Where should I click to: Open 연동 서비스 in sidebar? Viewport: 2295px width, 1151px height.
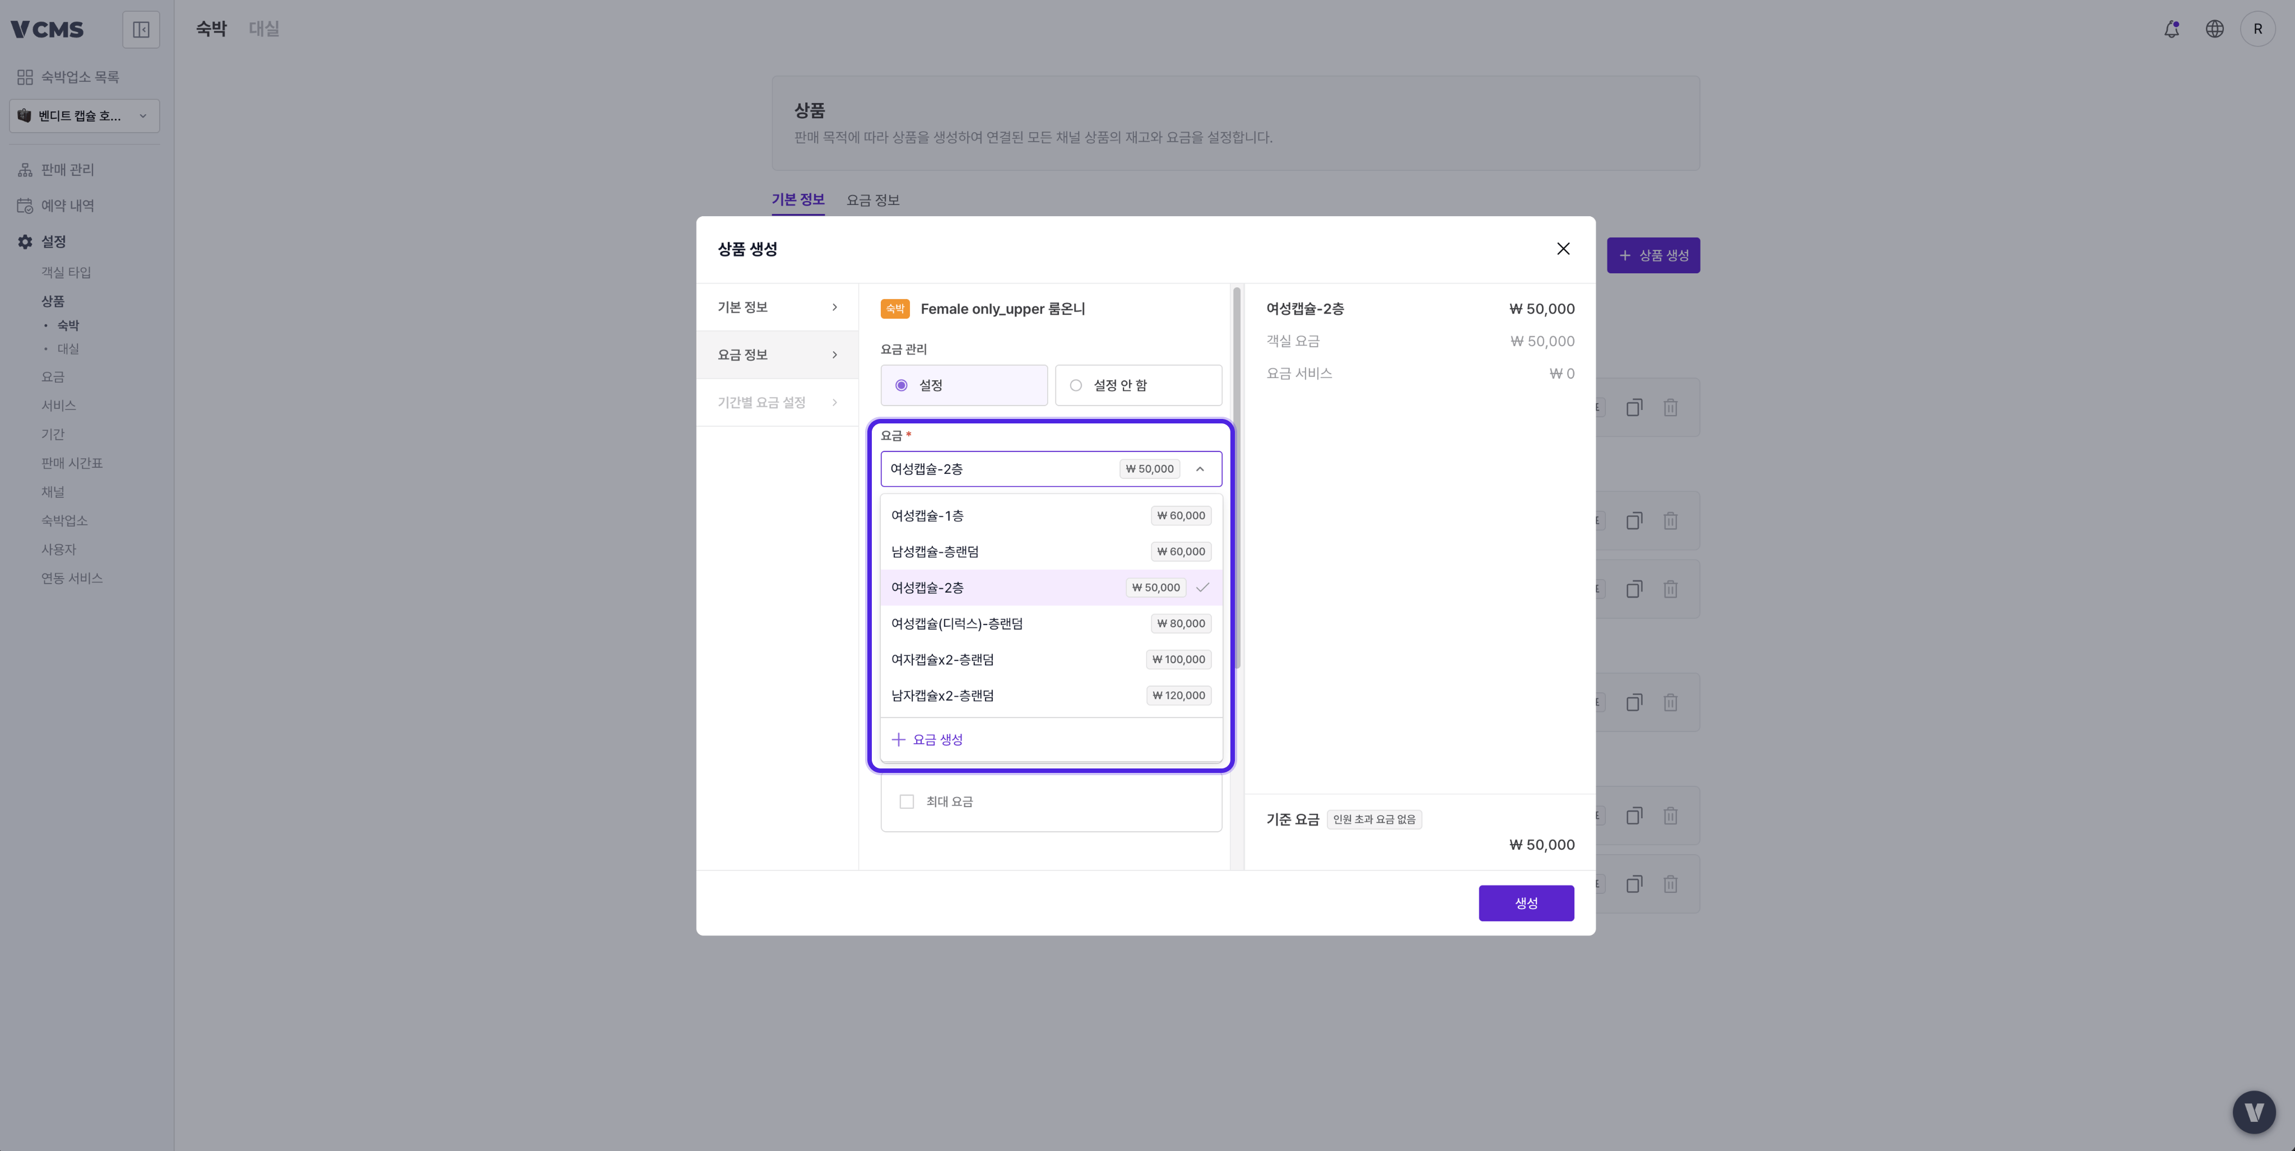[72, 578]
